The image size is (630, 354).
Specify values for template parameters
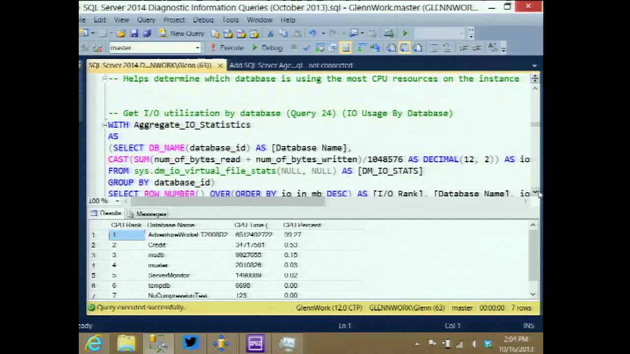(x=493, y=48)
